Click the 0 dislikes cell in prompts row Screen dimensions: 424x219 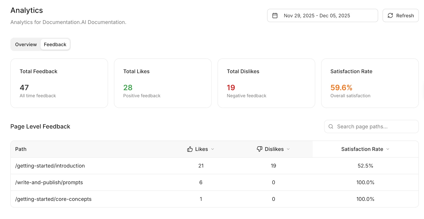(273, 182)
